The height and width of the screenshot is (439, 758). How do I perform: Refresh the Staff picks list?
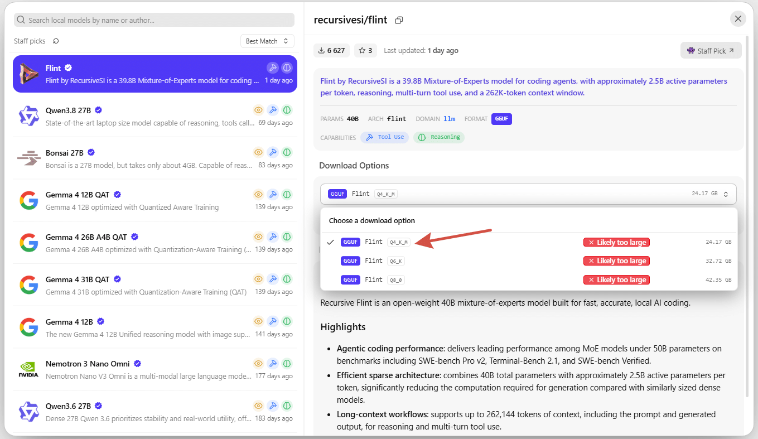pyautogui.click(x=56, y=41)
